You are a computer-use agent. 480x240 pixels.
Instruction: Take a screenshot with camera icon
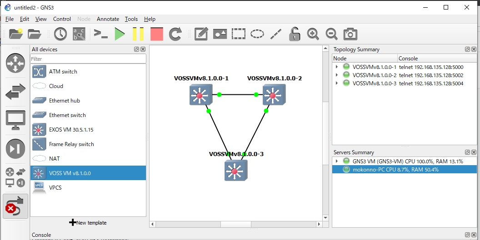350,34
